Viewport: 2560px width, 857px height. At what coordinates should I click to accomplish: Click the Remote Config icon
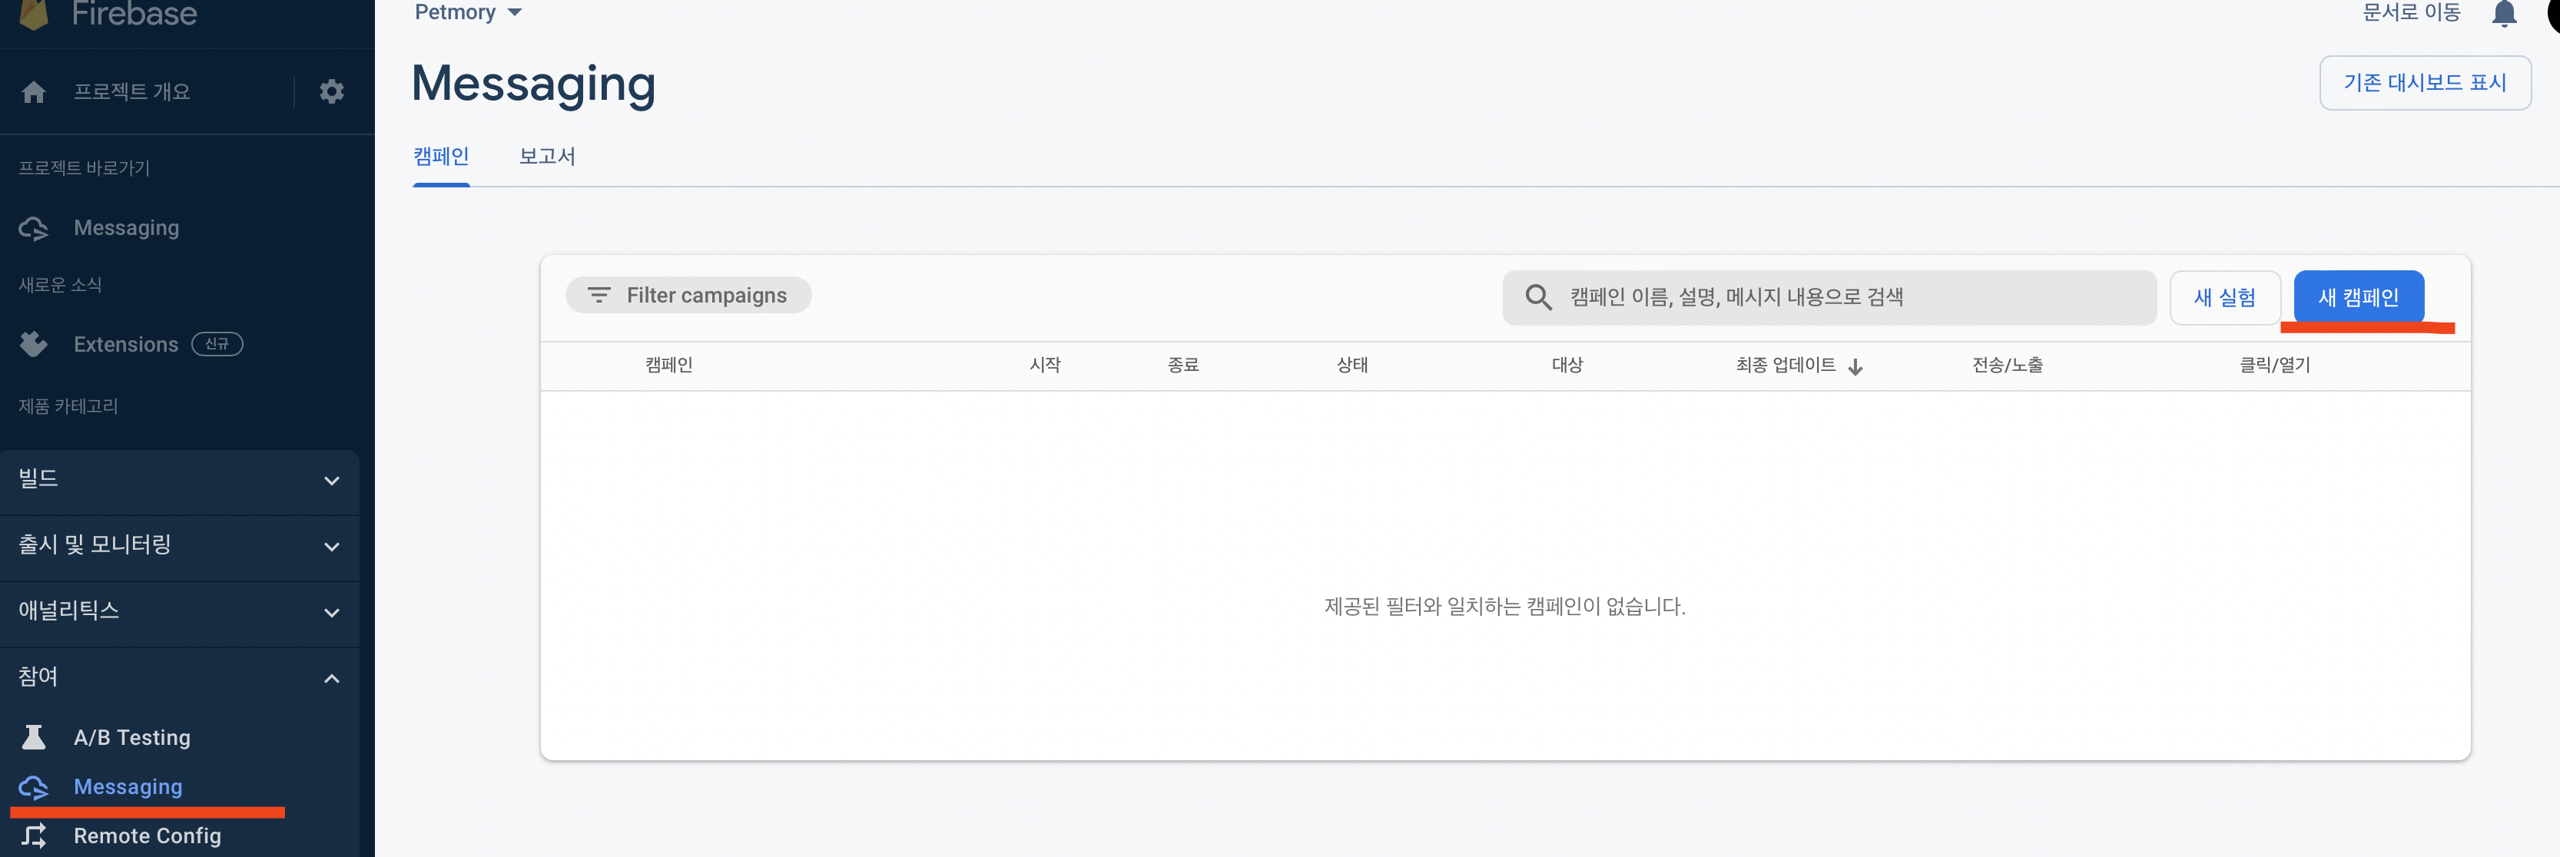pos(34,835)
